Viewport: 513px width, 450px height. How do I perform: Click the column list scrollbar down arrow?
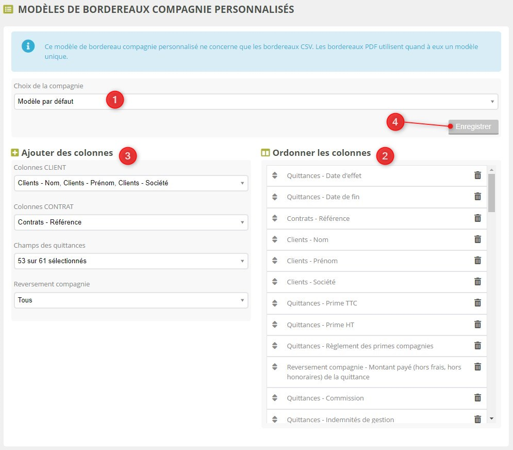tap(491, 419)
